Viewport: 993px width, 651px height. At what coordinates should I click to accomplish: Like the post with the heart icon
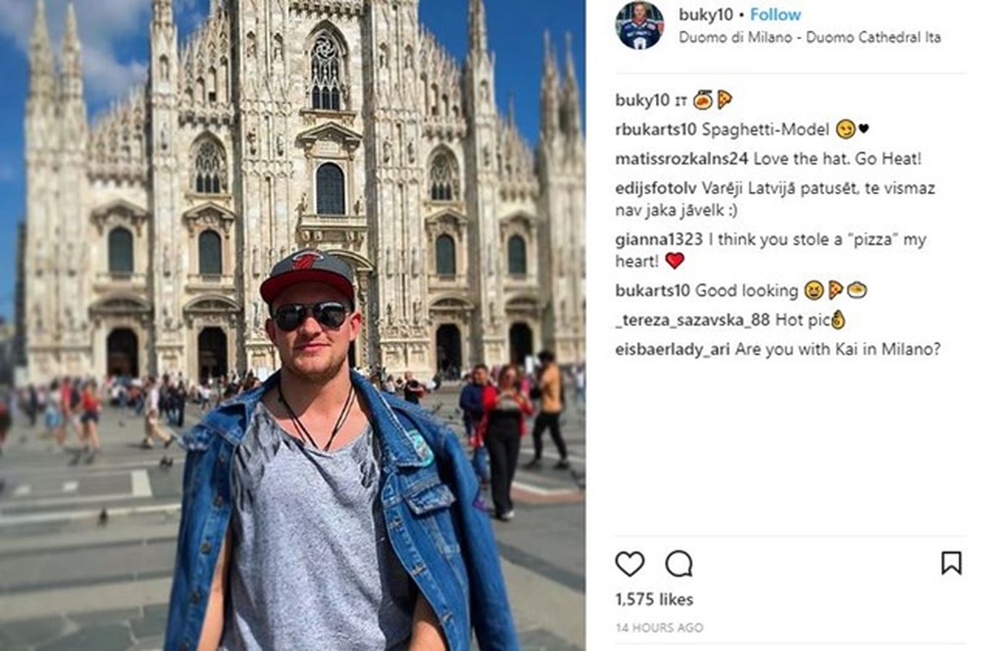(x=629, y=563)
